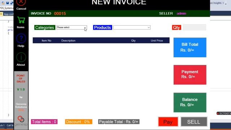Click the red Pay button
This screenshot has width=231, height=130.
click(x=168, y=122)
